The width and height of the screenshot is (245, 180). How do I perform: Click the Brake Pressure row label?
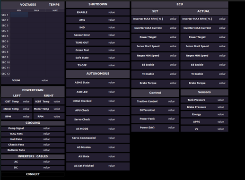(x=196, y=107)
